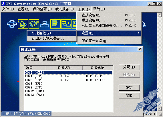Click the 设备名称 column header

(64, 68)
